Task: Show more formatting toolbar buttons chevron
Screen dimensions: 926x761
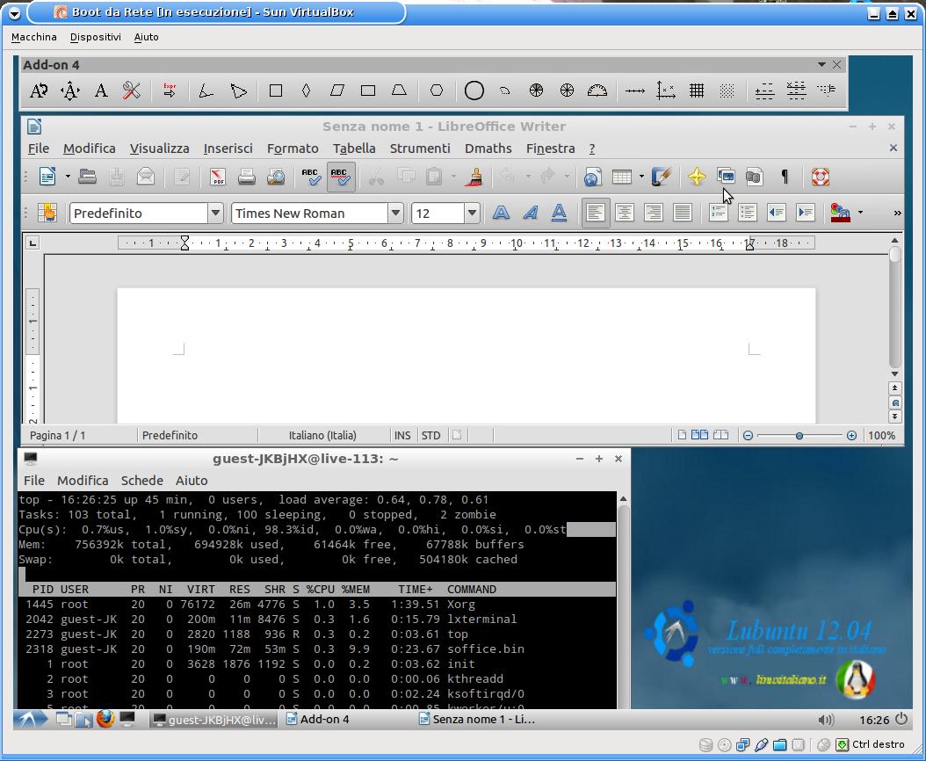Action: click(897, 213)
